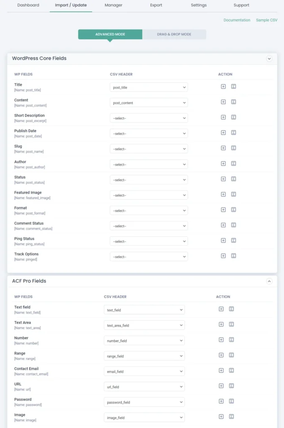Click the add icon next to Title field
The image size is (284, 428).
[x=223, y=87]
